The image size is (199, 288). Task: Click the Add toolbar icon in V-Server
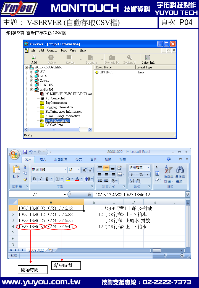pyautogui.click(x=34, y=57)
